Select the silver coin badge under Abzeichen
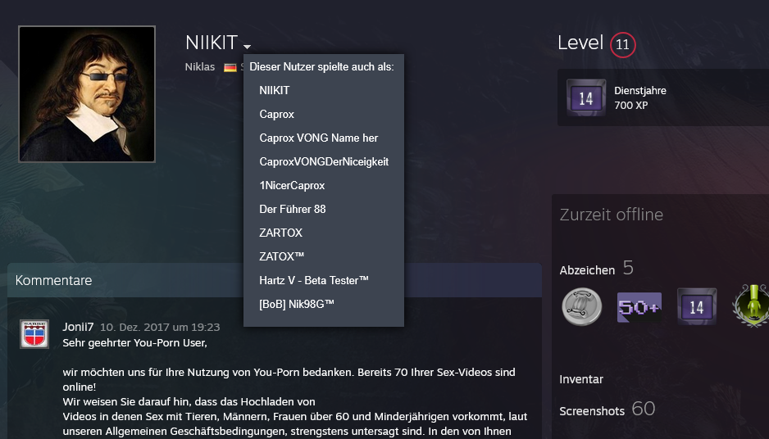Image resolution: width=769 pixels, height=439 pixels. (x=581, y=306)
